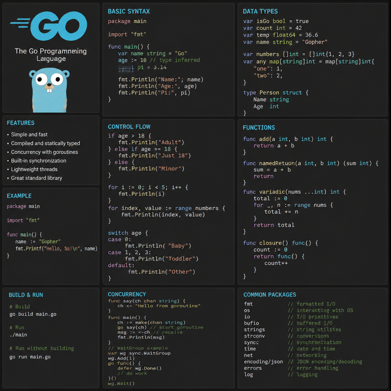The width and height of the screenshot is (391, 391).
Task: Select the FUNCTIONS heading
Action: (x=259, y=128)
